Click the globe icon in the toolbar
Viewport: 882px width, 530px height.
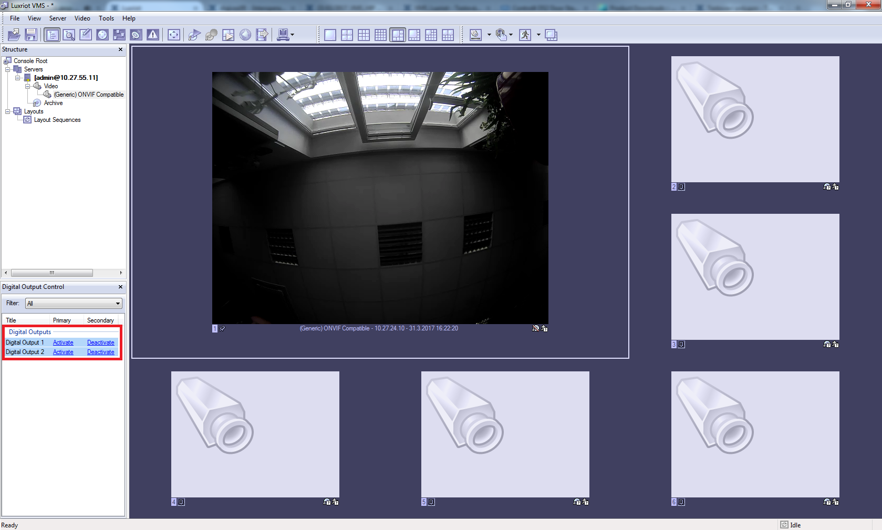tap(245, 35)
